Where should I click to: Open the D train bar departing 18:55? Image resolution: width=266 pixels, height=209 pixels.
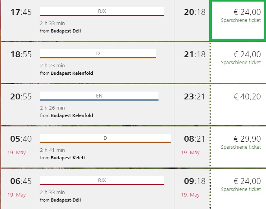pos(98,54)
